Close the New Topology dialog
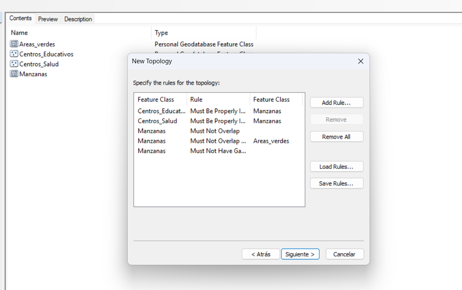 tap(360, 61)
